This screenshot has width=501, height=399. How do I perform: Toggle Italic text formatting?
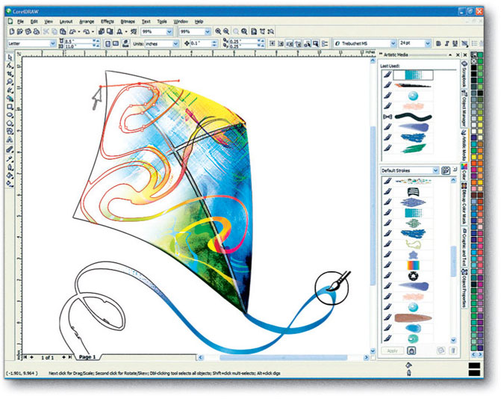point(447,43)
